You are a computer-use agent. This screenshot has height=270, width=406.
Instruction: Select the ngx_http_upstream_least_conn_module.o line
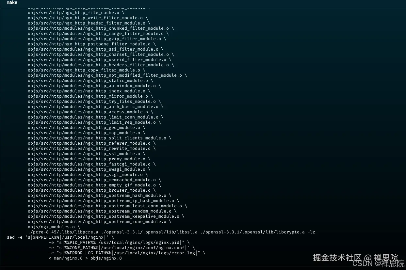point(107,206)
